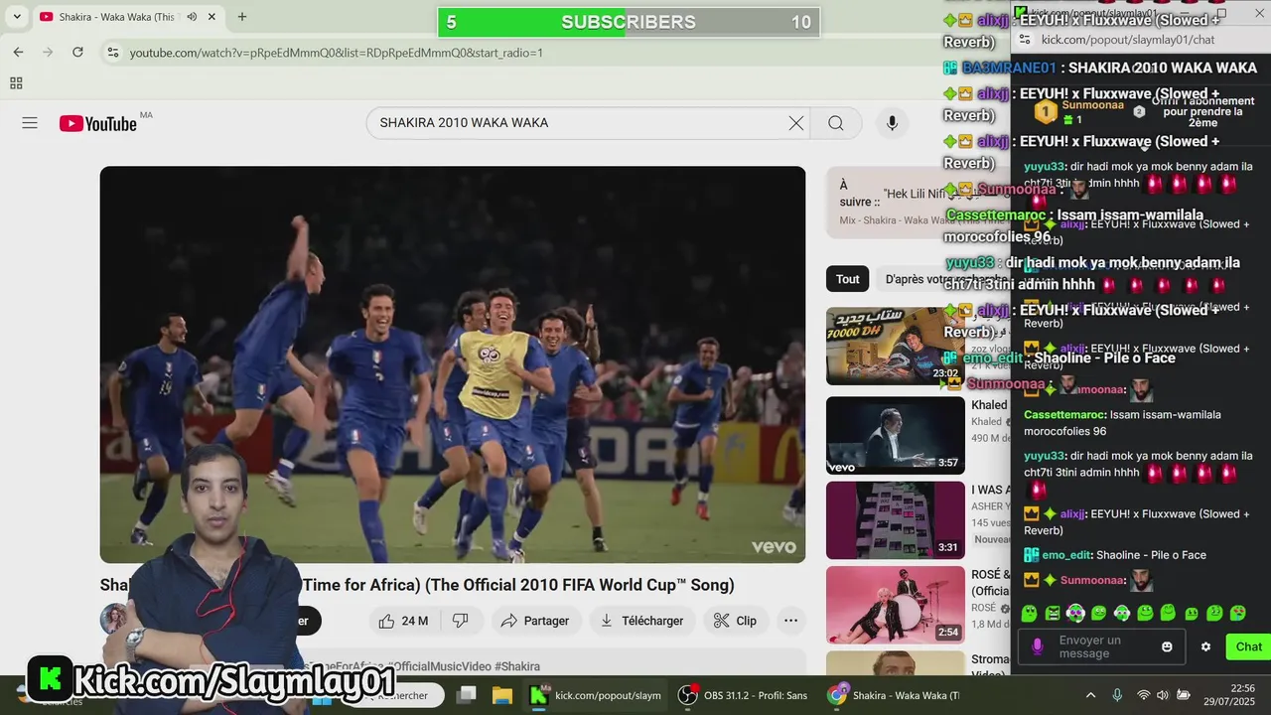Viewport: 1271px width, 715px height.
Task: Open more actions menu beside Clip
Action: click(x=790, y=621)
